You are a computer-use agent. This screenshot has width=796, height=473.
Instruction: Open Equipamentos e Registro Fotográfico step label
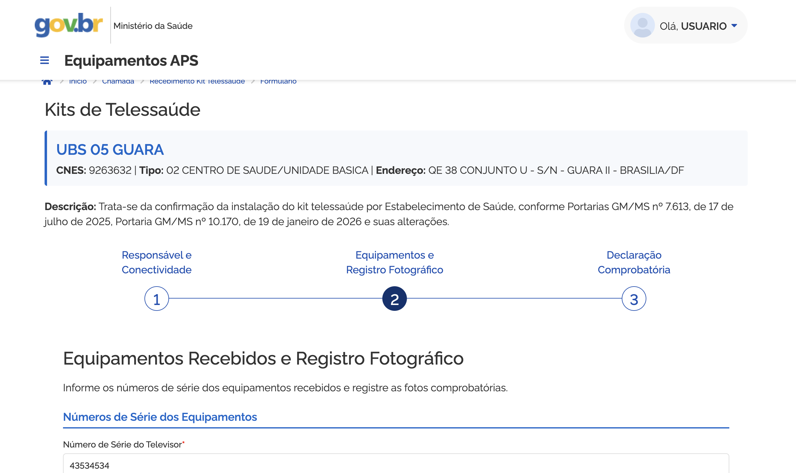pyautogui.click(x=396, y=262)
